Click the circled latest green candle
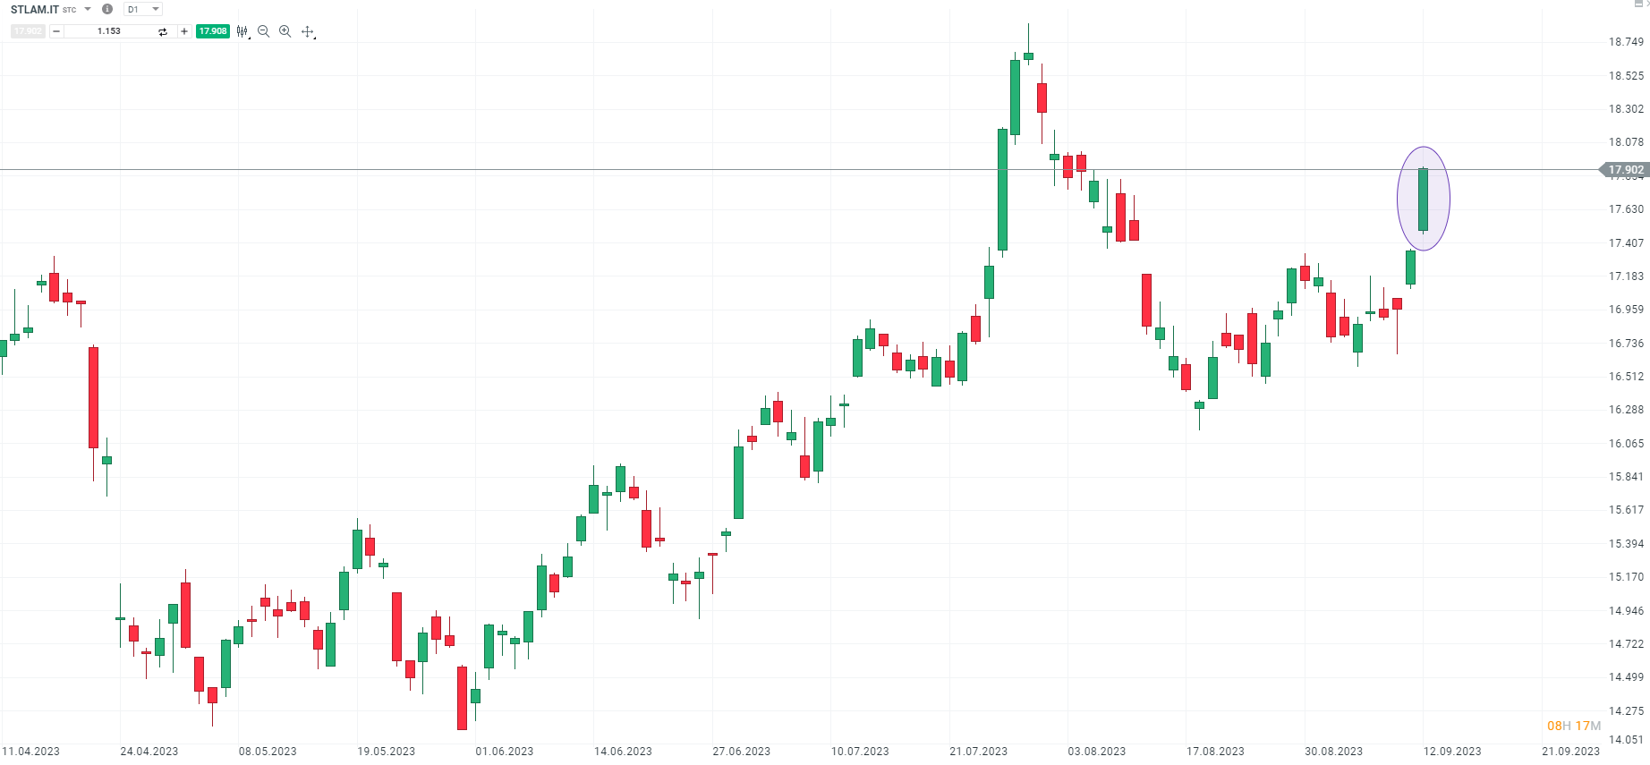 point(1424,199)
